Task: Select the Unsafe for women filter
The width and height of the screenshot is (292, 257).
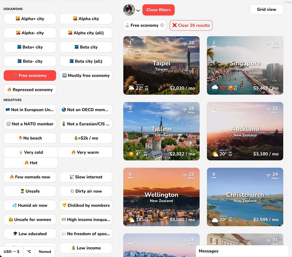Action: click(x=30, y=220)
